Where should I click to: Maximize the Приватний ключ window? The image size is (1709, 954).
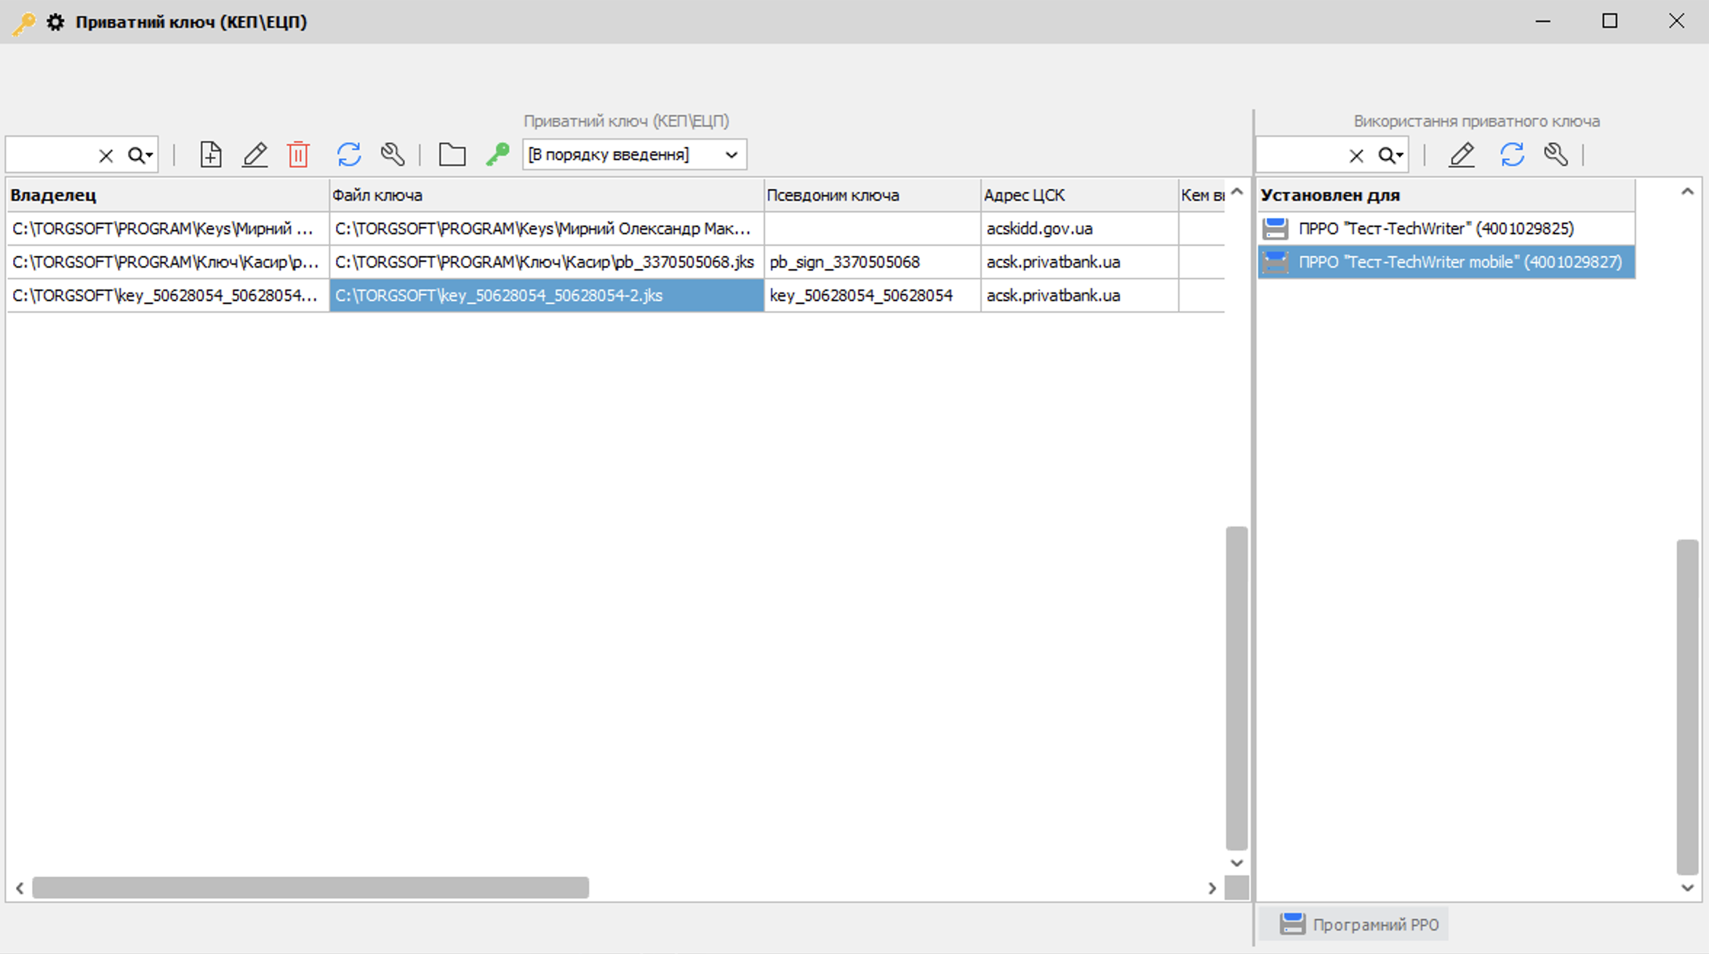point(1610,22)
